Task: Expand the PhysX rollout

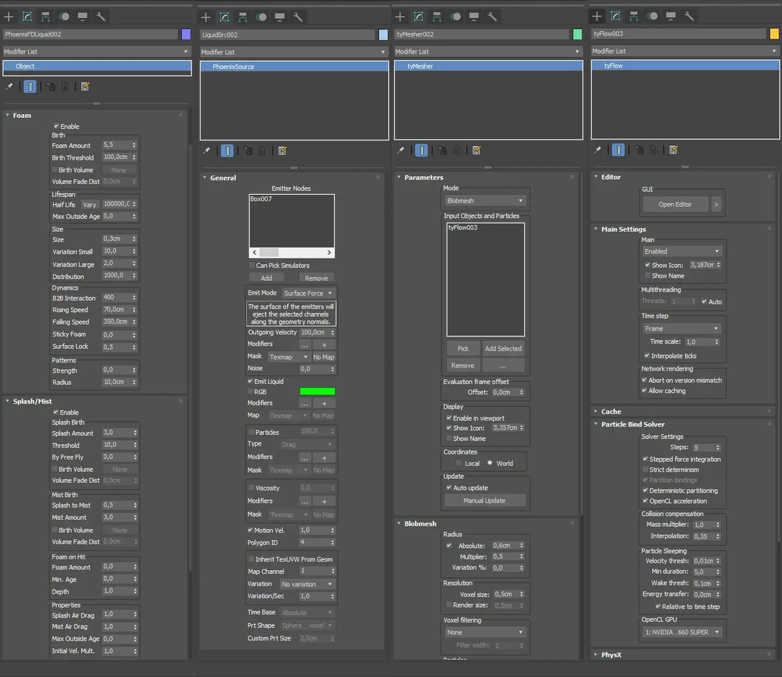Action: point(611,655)
